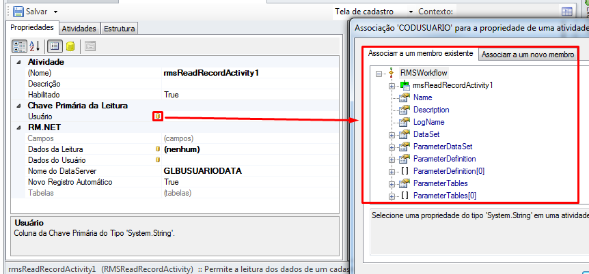Viewport: 589px width, 274px height.
Task: Expand the ParameterDefinition tree node
Action: [392, 159]
